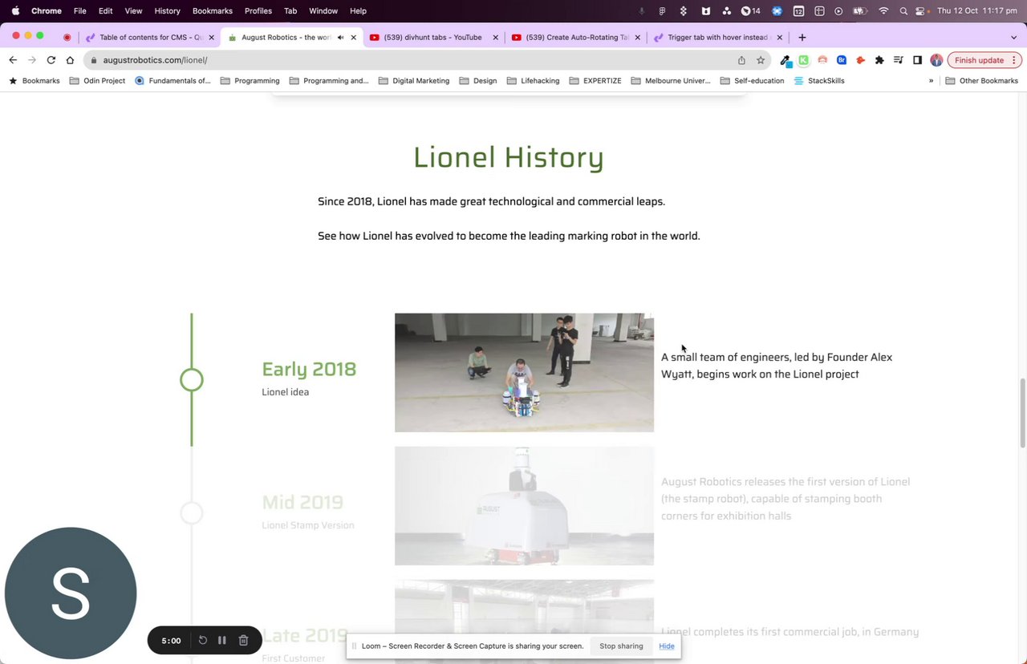Viewport: 1027px width, 664px height.
Task: Open macOS Spotlight search
Action: click(903, 11)
